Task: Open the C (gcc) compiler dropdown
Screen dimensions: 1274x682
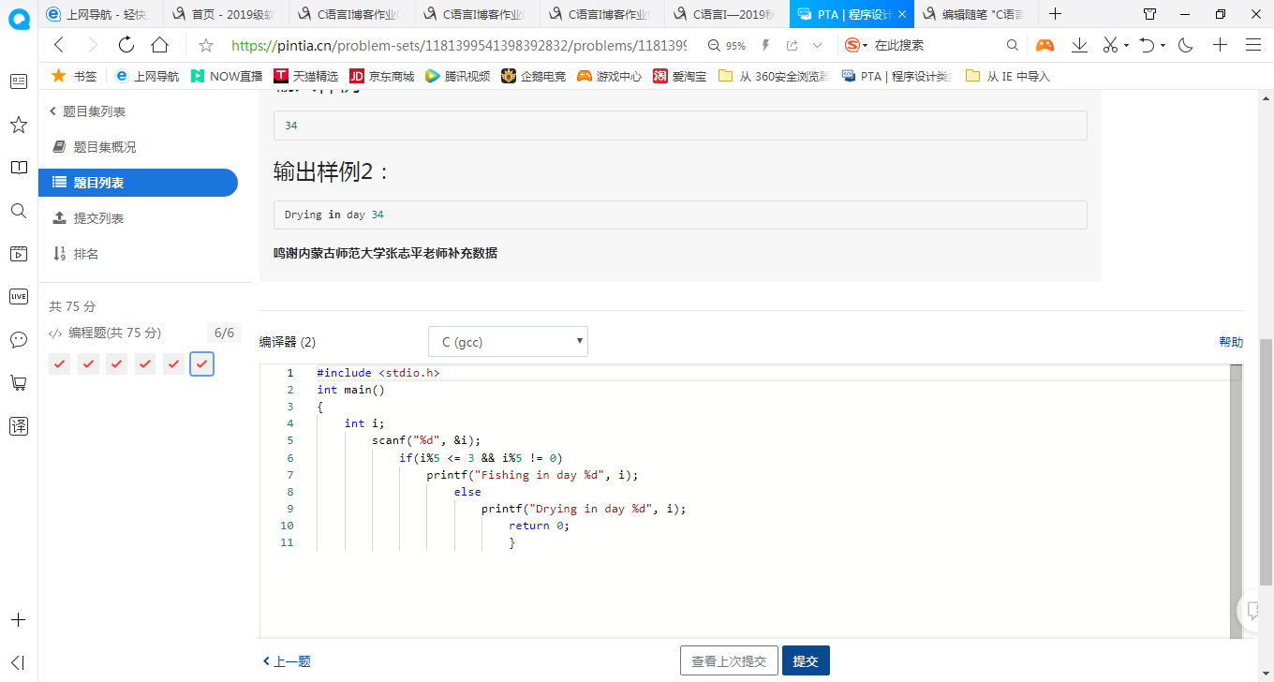Action: [x=508, y=342]
